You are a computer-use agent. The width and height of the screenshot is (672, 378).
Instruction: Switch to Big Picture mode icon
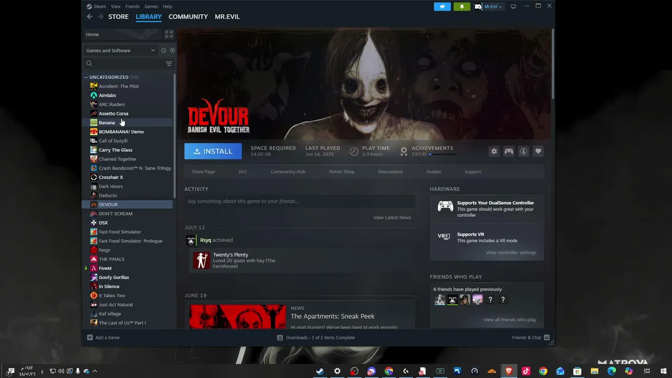(x=513, y=6)
